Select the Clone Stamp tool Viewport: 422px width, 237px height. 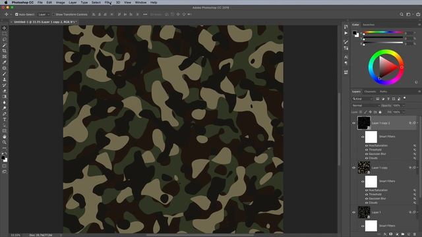pos(5,80)
